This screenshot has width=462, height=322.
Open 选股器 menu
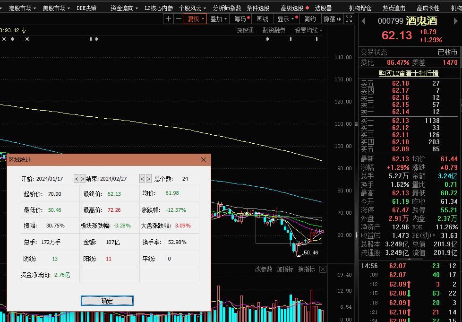coord(323,8)
